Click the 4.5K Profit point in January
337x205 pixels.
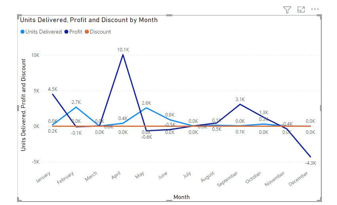point(53,94)
